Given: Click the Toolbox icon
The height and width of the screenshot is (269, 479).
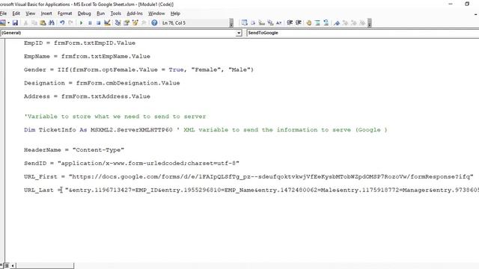Looking at the screenshot, I should pyautogui.click(x=143, y=23).
